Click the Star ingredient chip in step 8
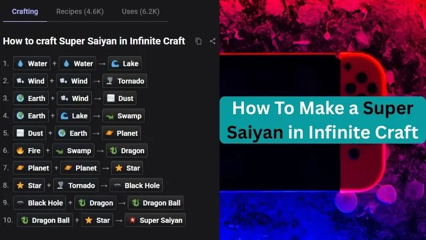Screen dimensions: 426x240 (29, 185)
